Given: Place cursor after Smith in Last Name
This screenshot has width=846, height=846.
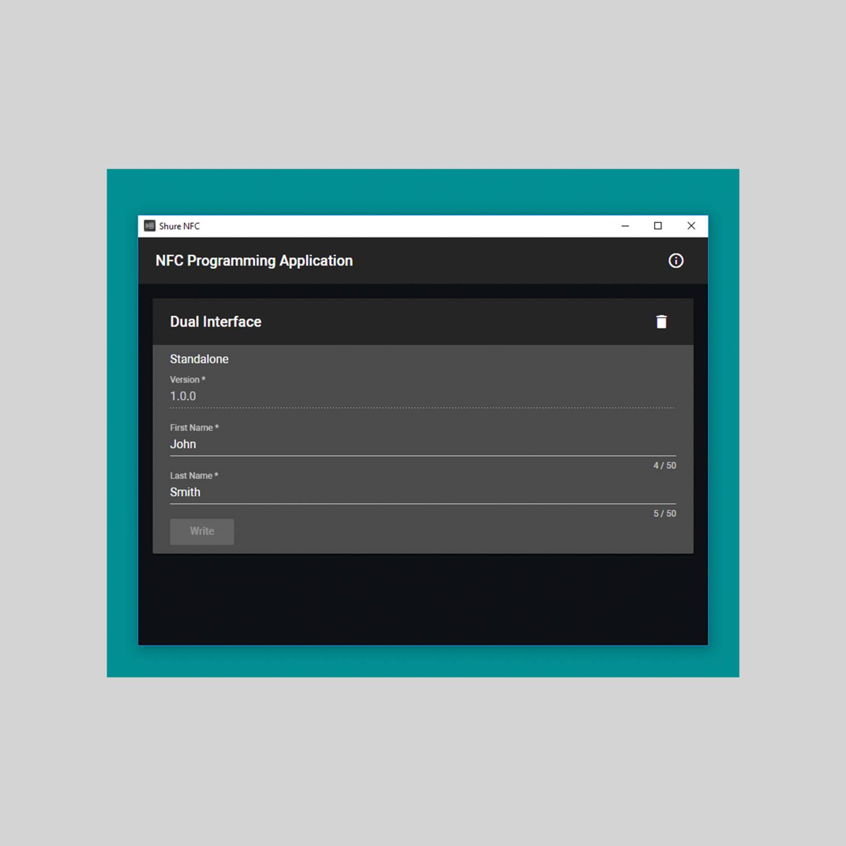Looking at the screenshot, I should tap(201, 492).
